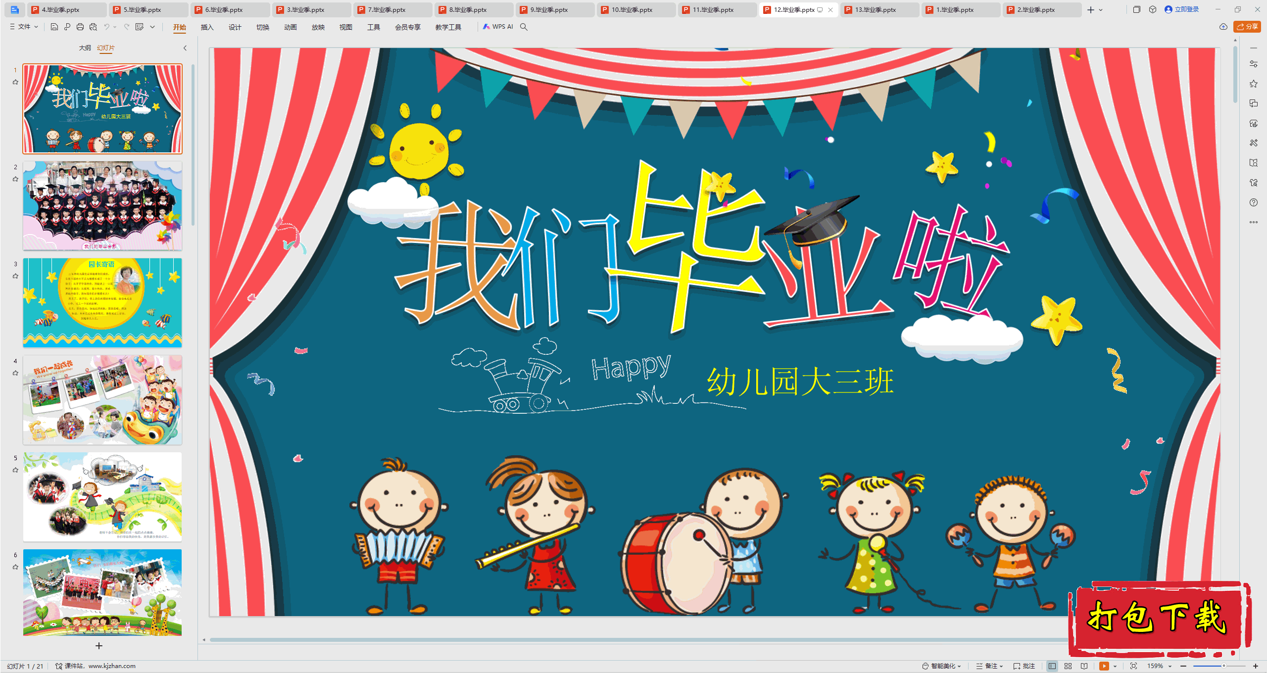Click the new tab plus button
This screenshot has height=673, width=1267.
pos(1090,9)
